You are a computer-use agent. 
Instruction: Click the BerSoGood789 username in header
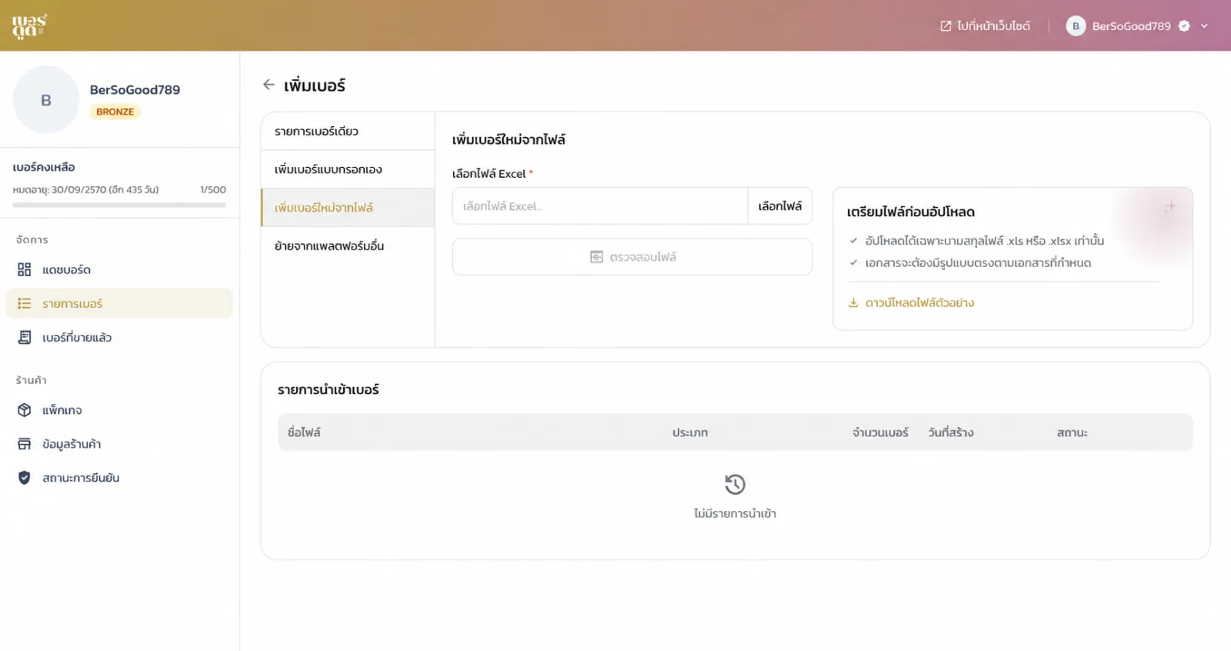[1131, 26]
